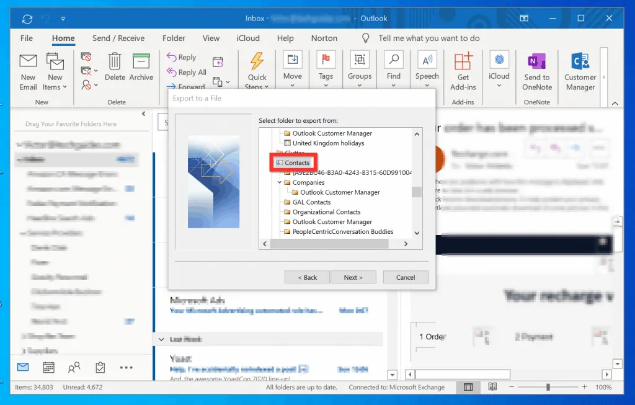Open the New Items dropdown
Viewport: 635px width, 405px height.
[55, 72]
